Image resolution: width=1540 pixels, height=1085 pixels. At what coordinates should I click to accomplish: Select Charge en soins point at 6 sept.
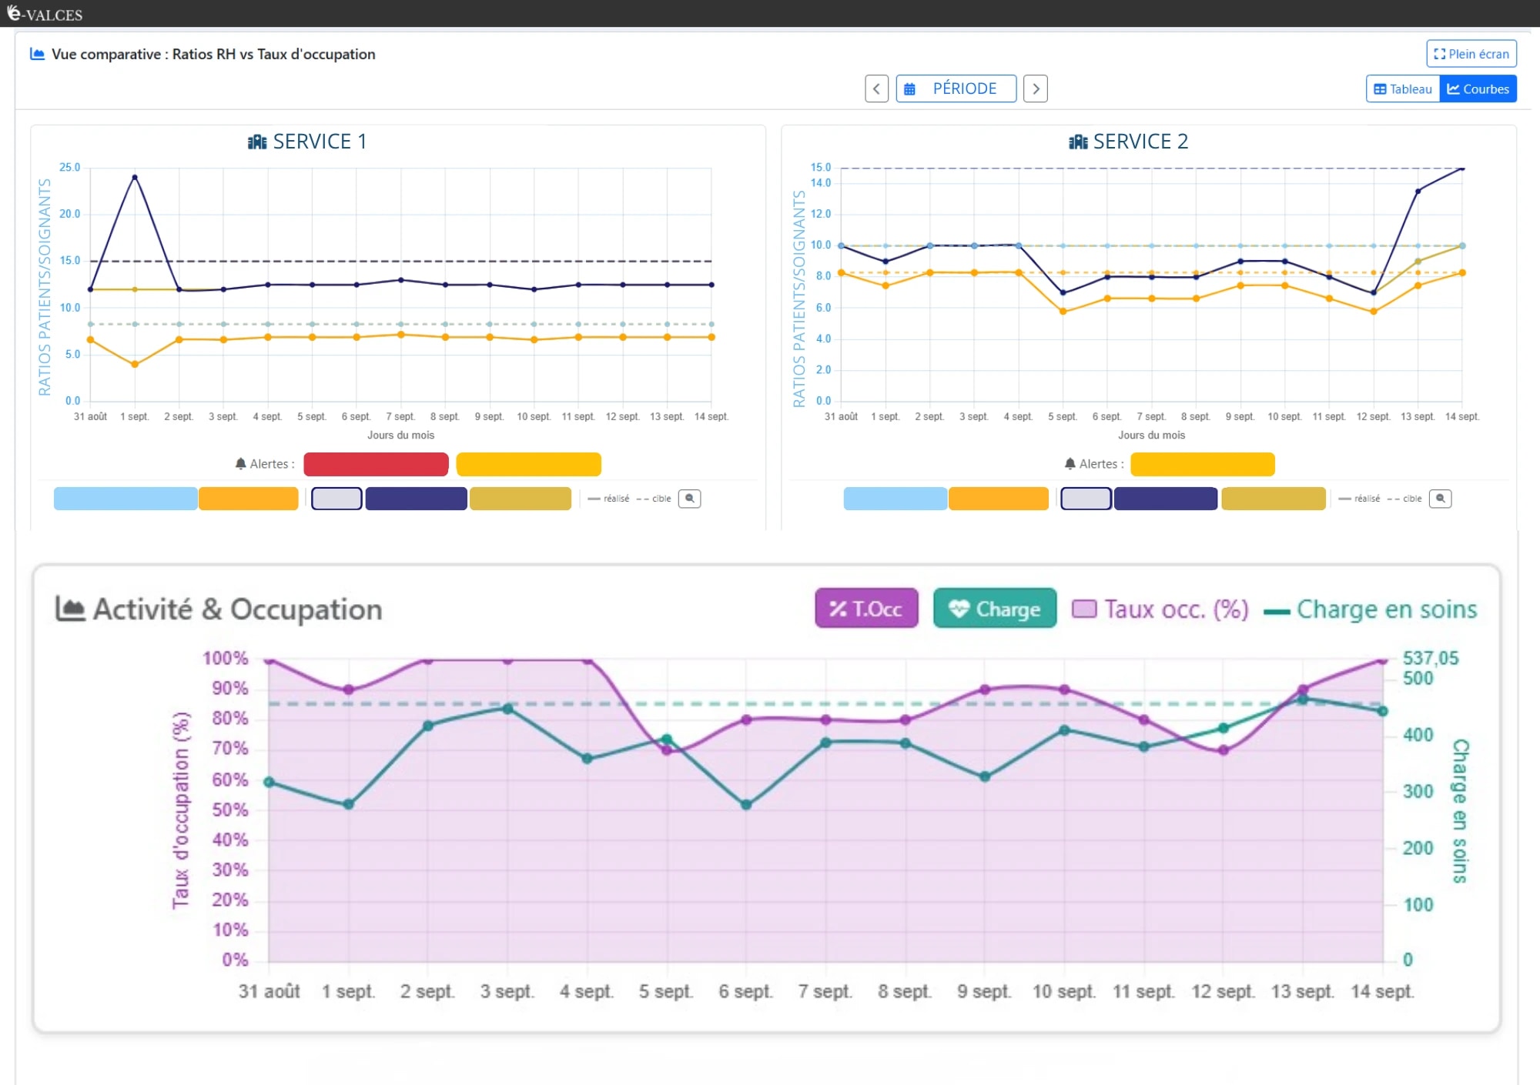coord(746,805)
